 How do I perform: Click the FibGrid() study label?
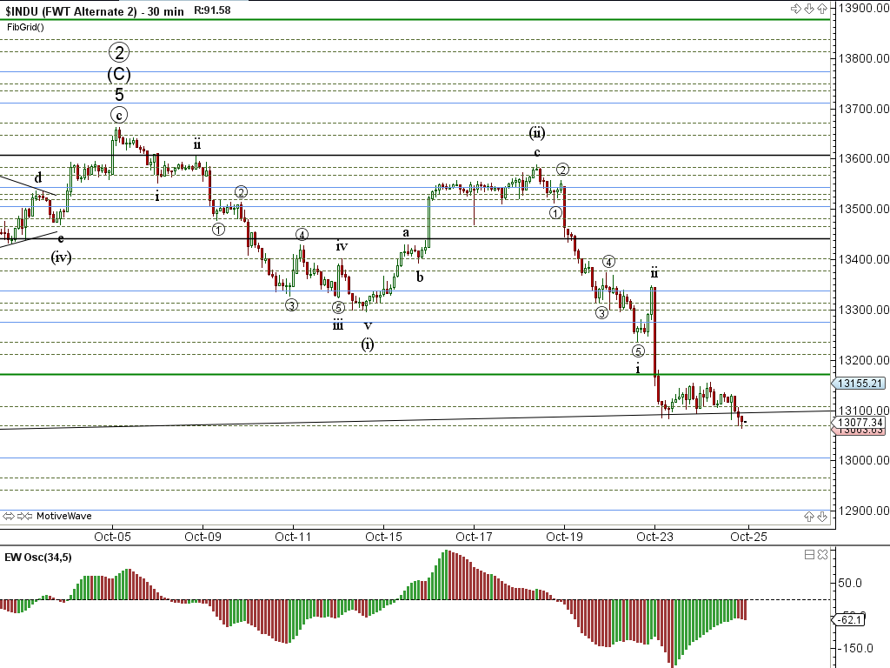tap(25, 27)
